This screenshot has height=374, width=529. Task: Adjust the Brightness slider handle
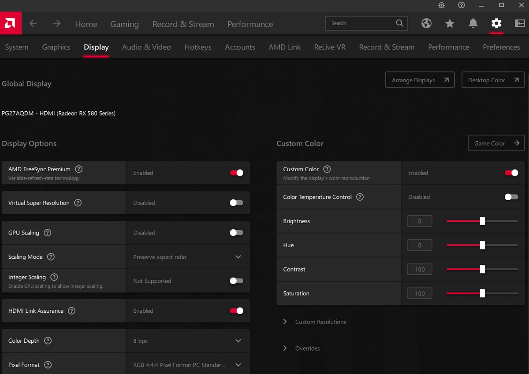(482, 221)
